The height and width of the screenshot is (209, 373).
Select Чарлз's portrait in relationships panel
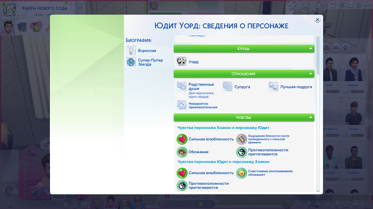click(354, 113)
